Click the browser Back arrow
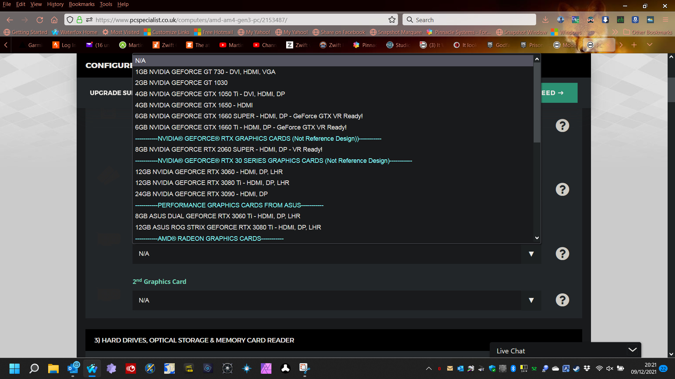 (10, 20)
